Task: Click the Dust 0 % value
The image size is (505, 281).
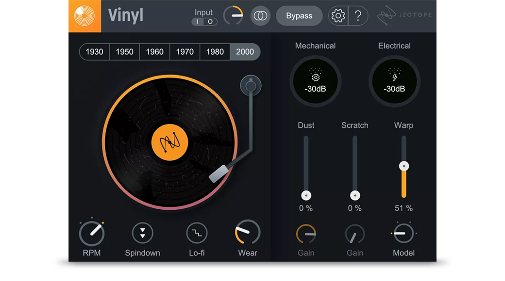Action: (306, 208)
